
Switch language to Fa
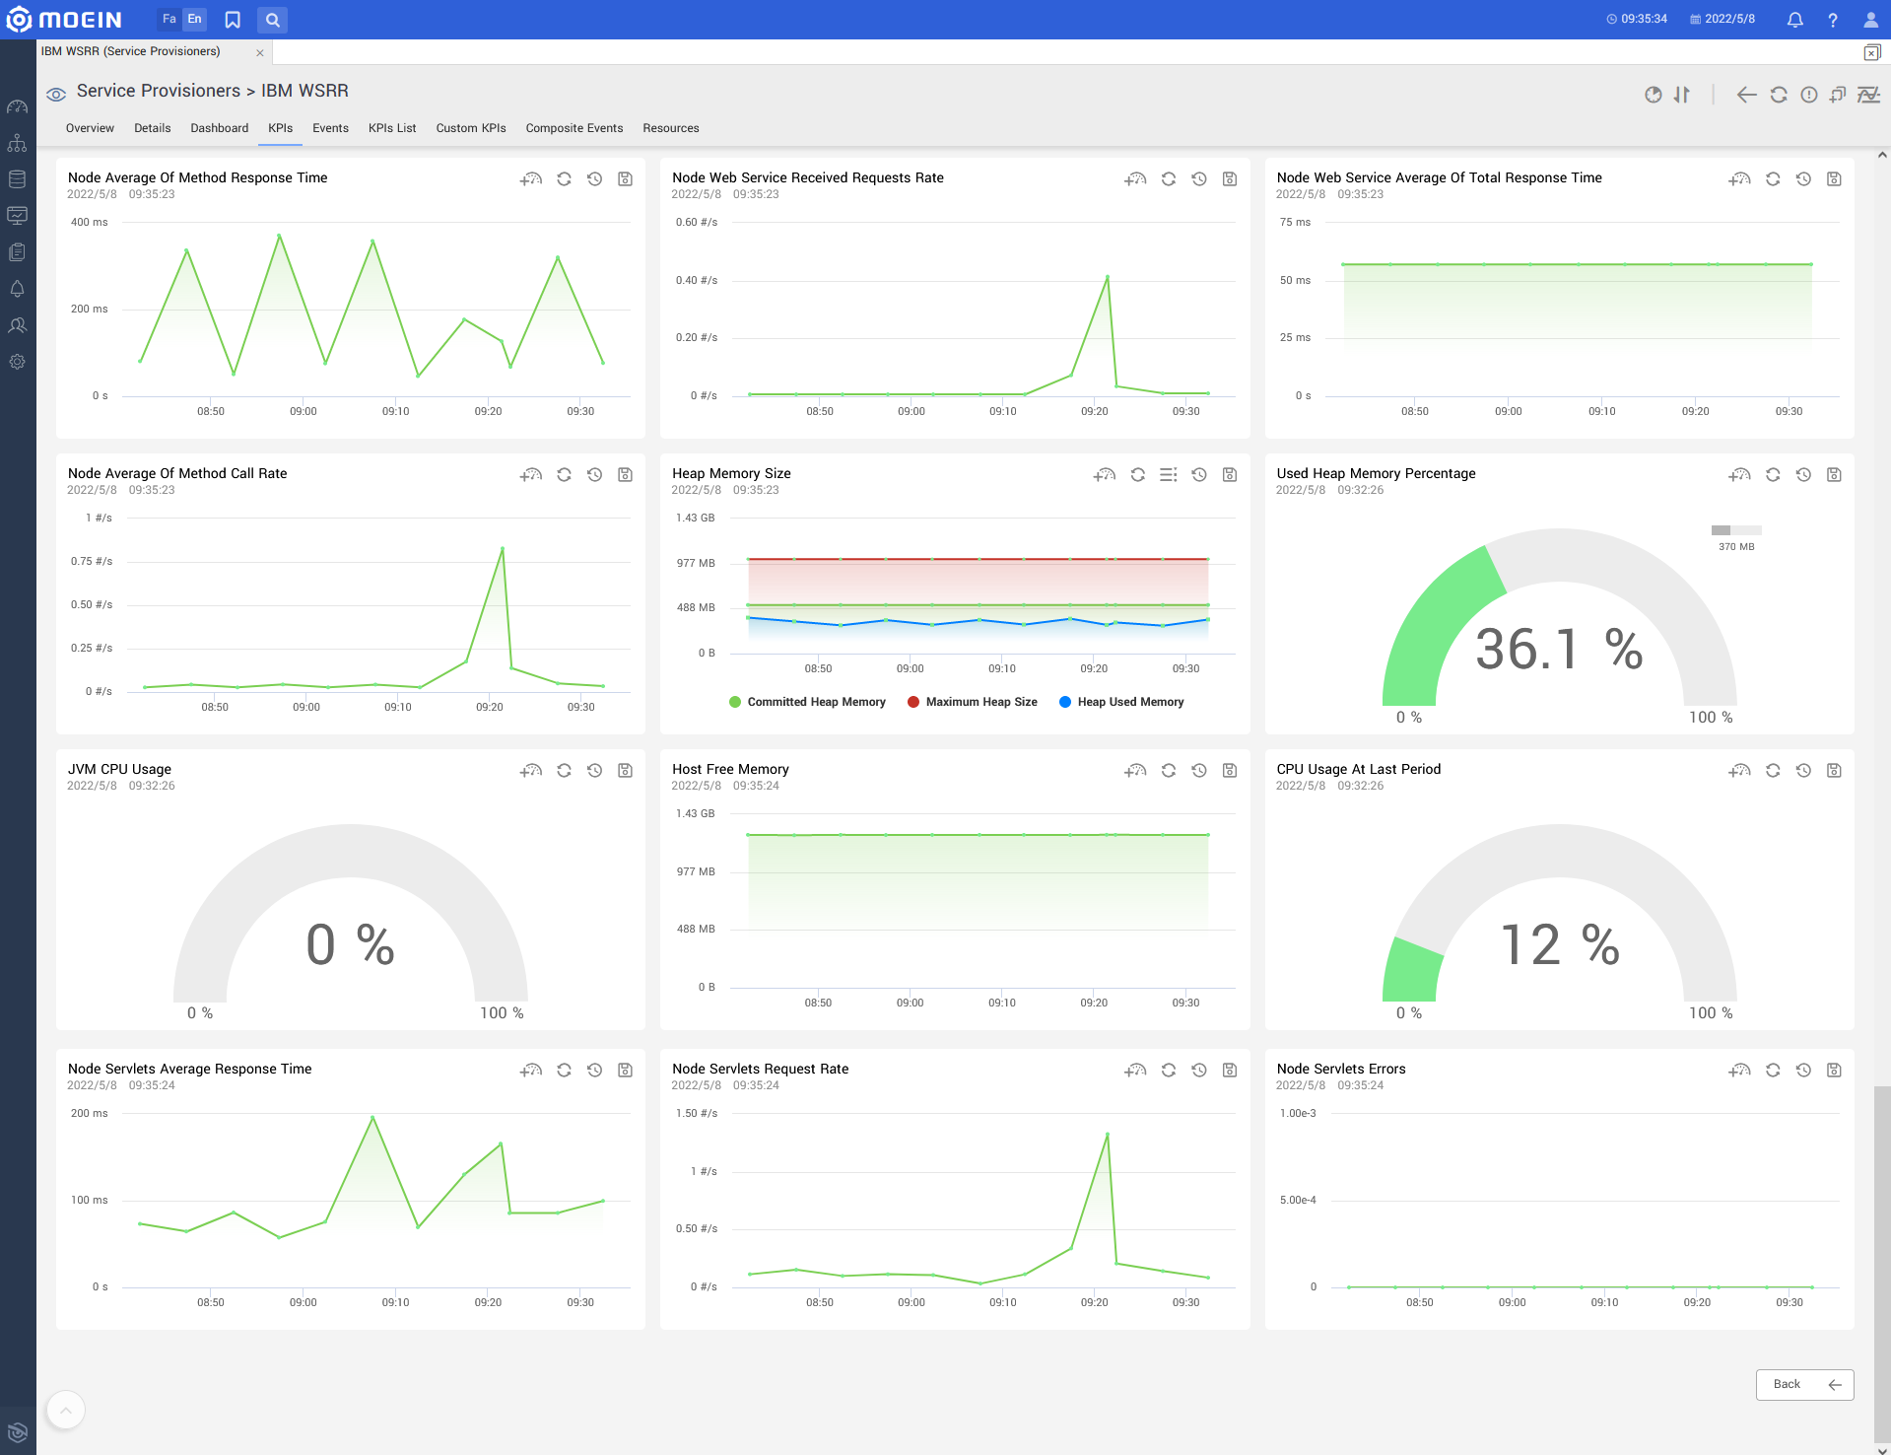tap(169, 20)
